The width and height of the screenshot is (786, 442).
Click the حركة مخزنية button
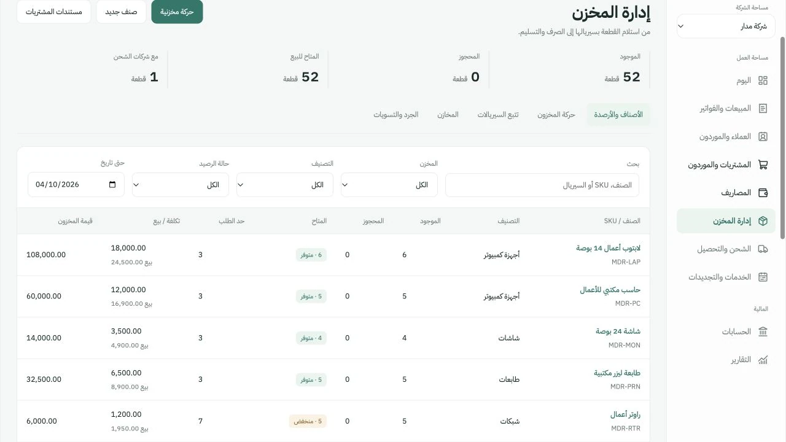(x=177, y=12)
